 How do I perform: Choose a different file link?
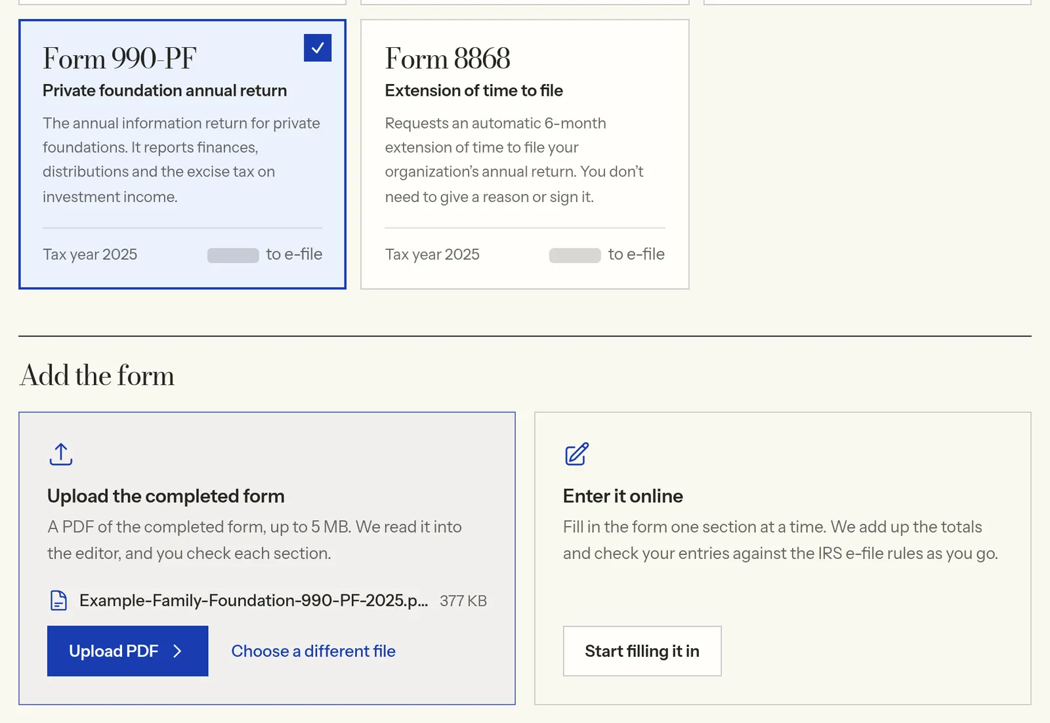coord(314,651)
